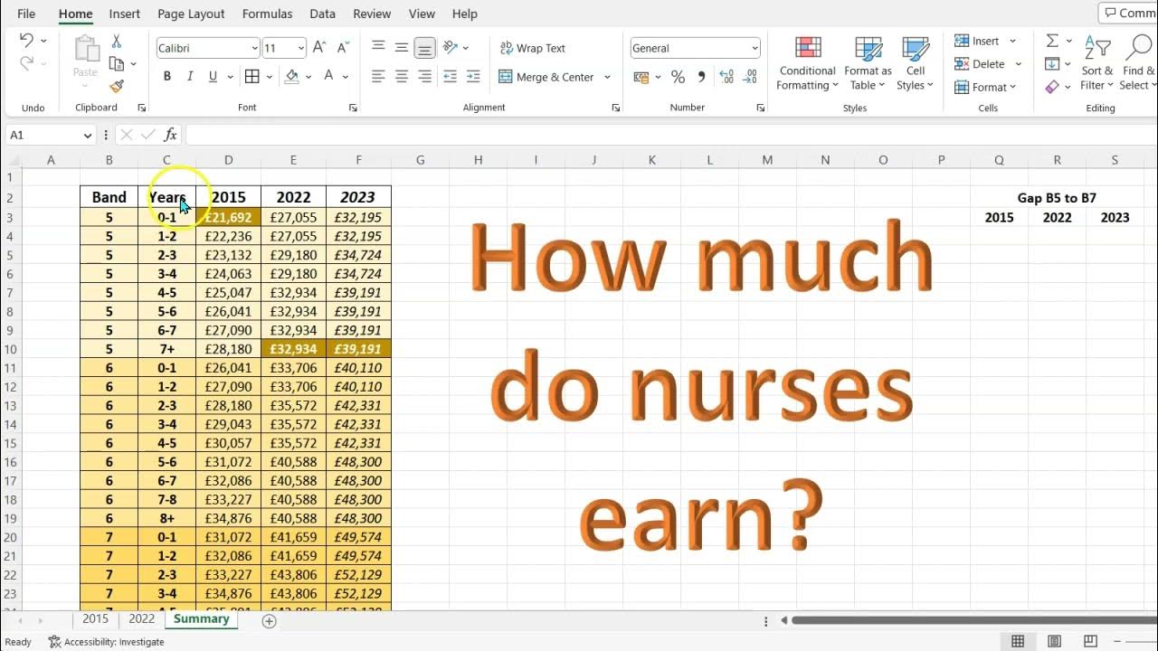Open the Insert tab
This screenshot has width=1158, height=651.
click(125, 14)
